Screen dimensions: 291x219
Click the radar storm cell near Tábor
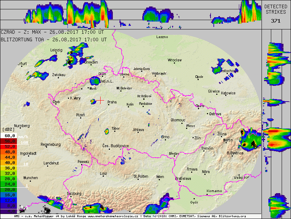tap(106, 131)
